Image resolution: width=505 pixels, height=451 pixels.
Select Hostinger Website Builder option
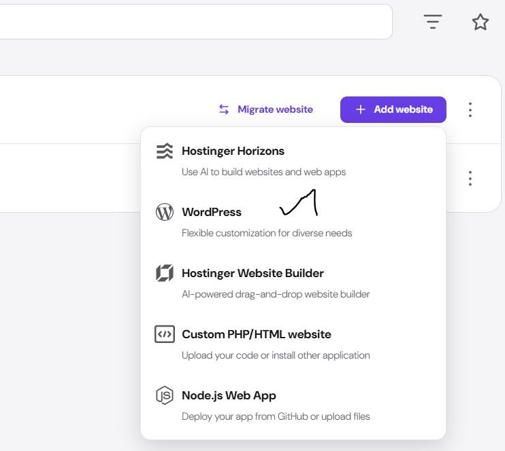click(x=293, y=283)
